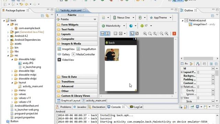Zoom in on the layout canvas
Screen dimensions: 220x124
[x=166, y=33]
